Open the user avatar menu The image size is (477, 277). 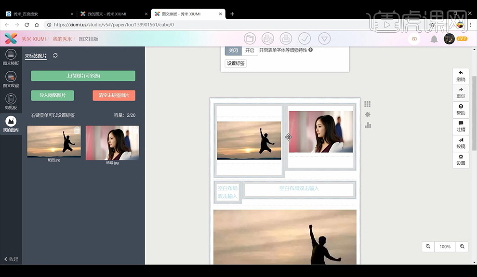pyautogui.click(x=449, y=39)
